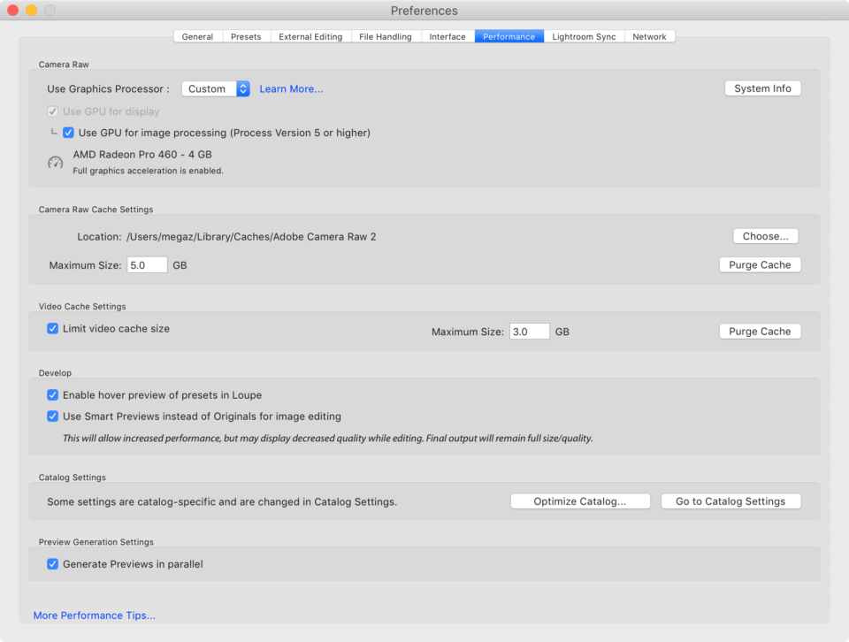
Task: Uncheck Limit video cache size
Action: tap(53, 328)
